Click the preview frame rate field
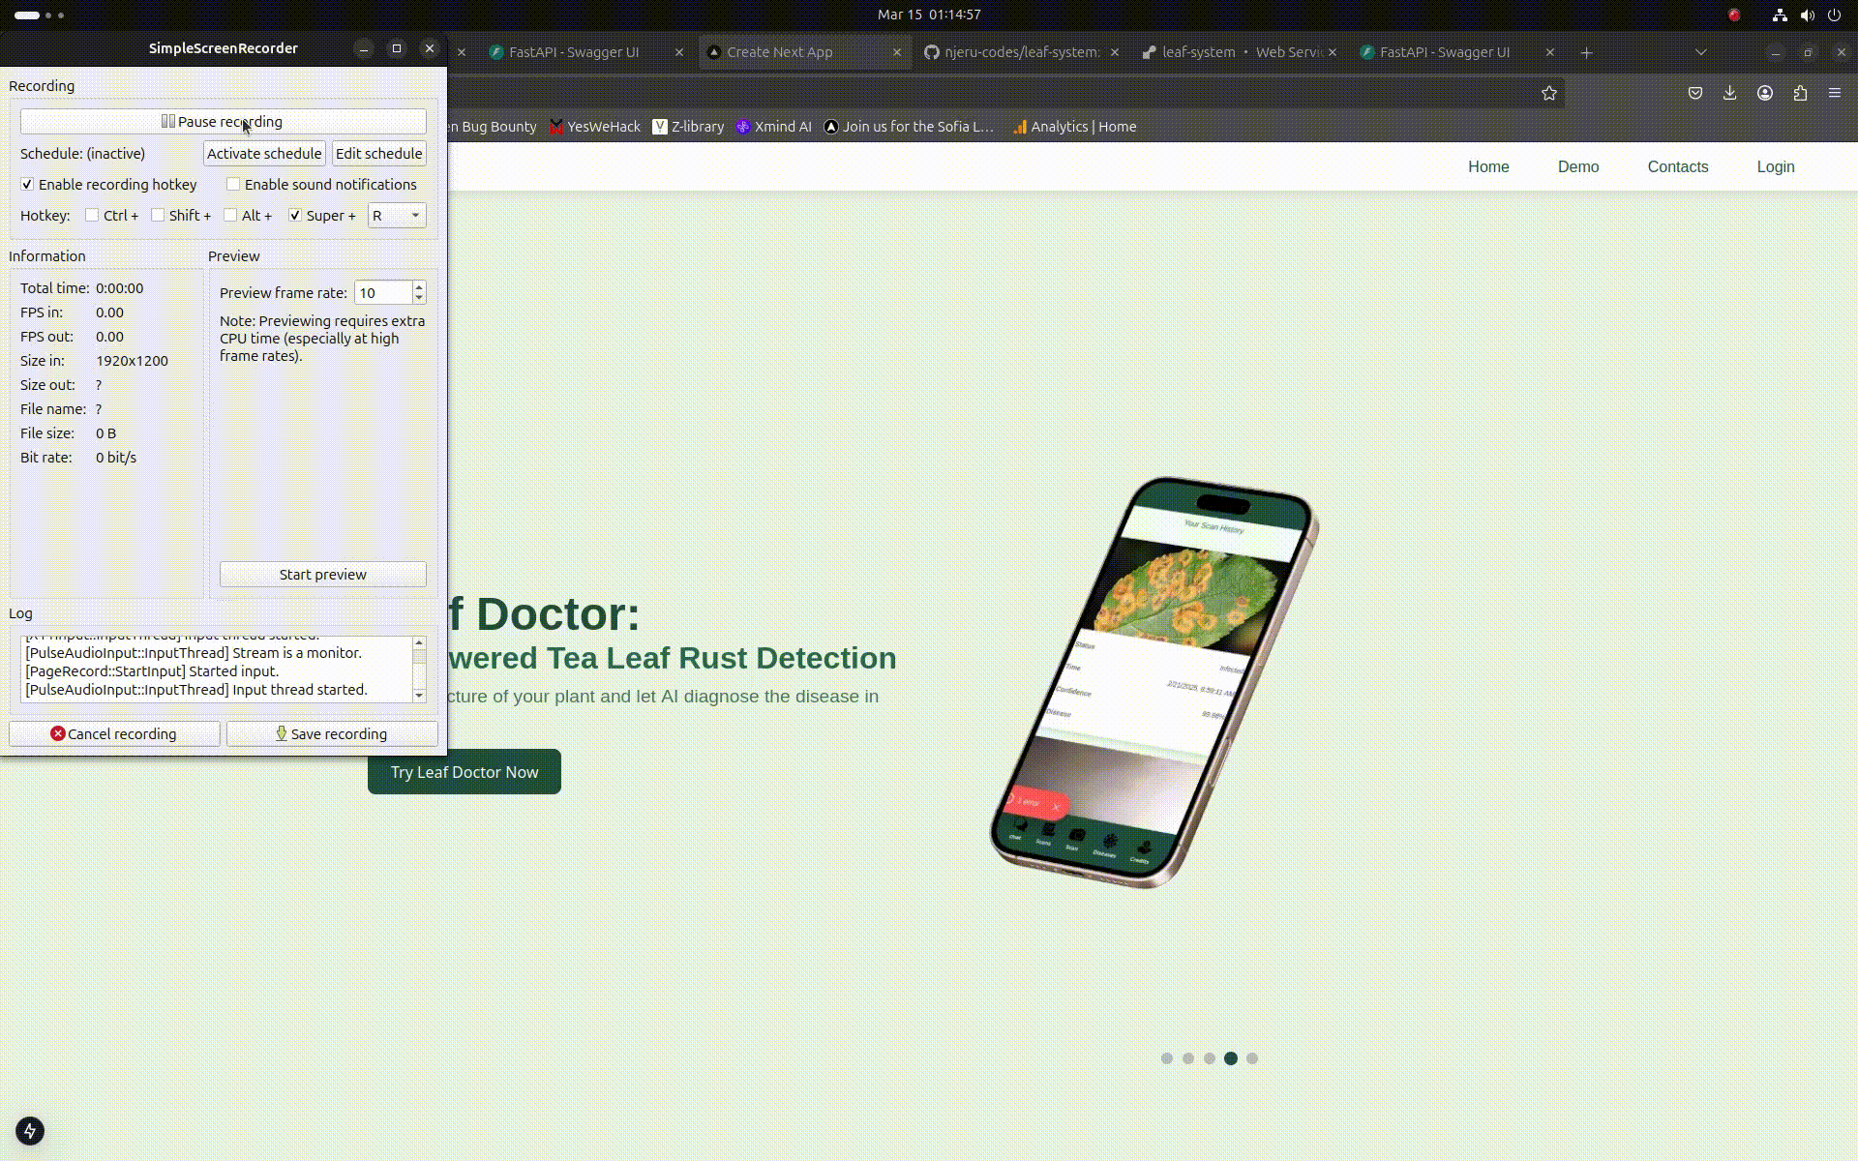This screenshot has width=1858, height=1161. [x=383, y=293]
